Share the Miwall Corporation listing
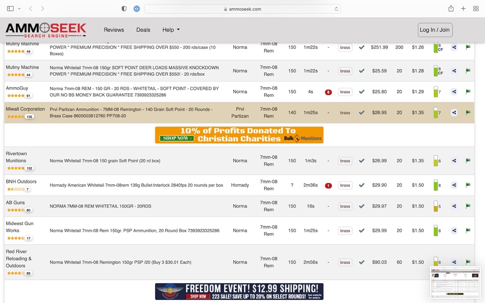Viewport: 485px width, 303px height. (x=454, y=112)
